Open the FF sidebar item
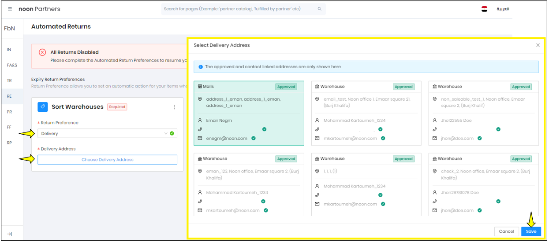The image size is (549, 242). pyautogui.click(x=9, y=127)
